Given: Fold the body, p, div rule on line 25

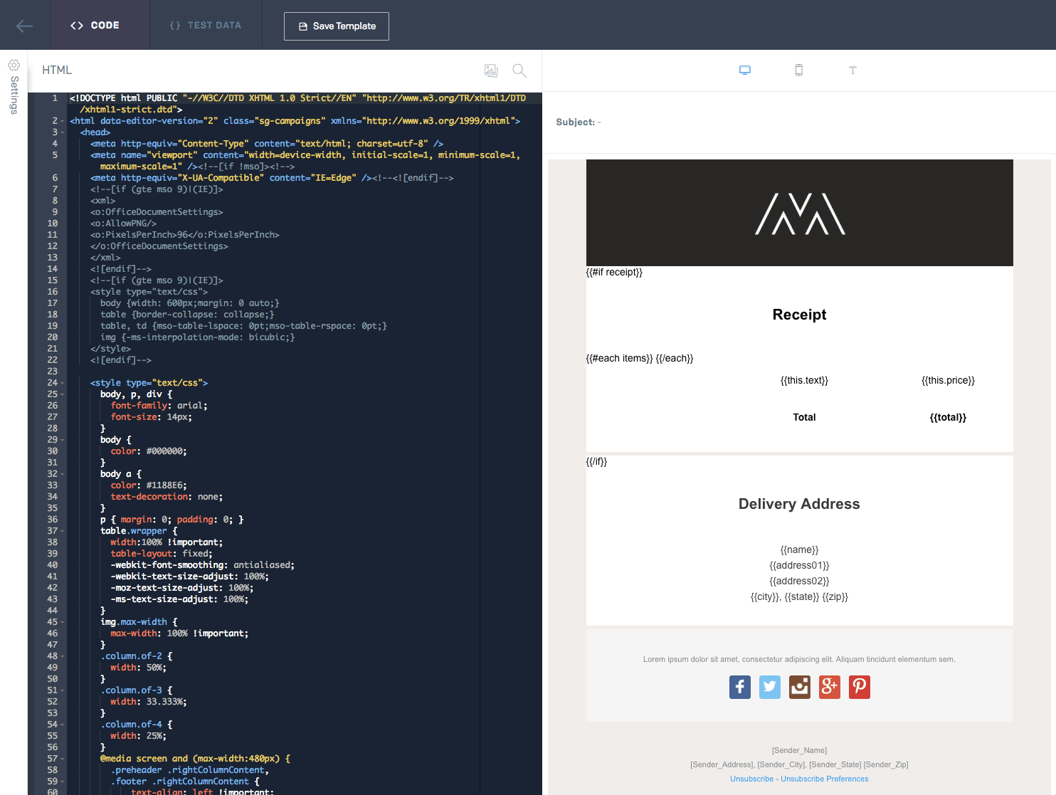Looking at the screenshot, I should [x=63, y=394].
